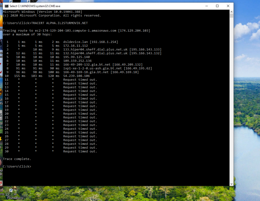
Task: Close the CMD window
Action: tap(228, 6)
